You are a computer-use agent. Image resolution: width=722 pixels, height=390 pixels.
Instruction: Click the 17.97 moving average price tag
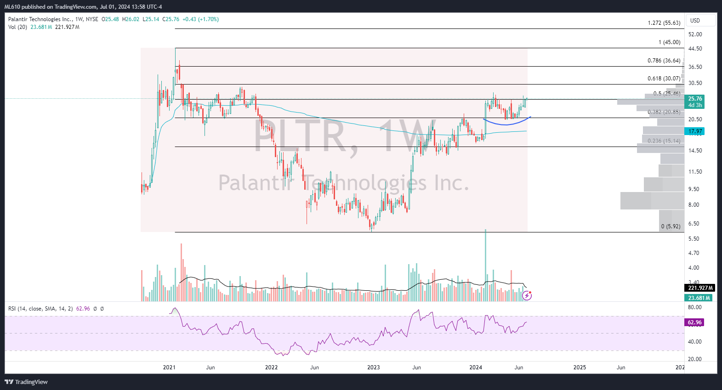coord(695,131)
